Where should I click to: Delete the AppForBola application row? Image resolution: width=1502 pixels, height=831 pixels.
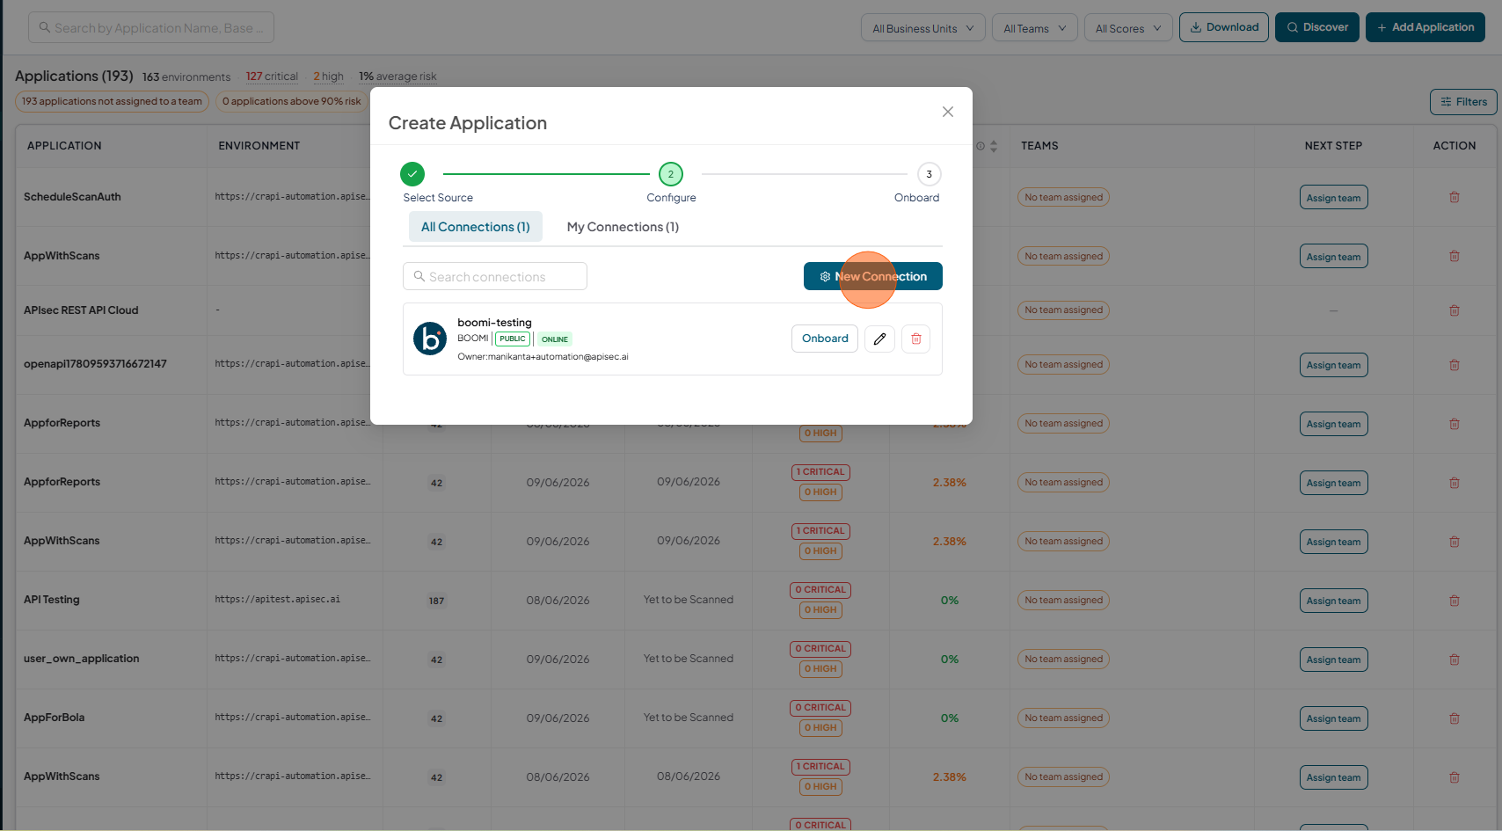tap(1455, 718)
